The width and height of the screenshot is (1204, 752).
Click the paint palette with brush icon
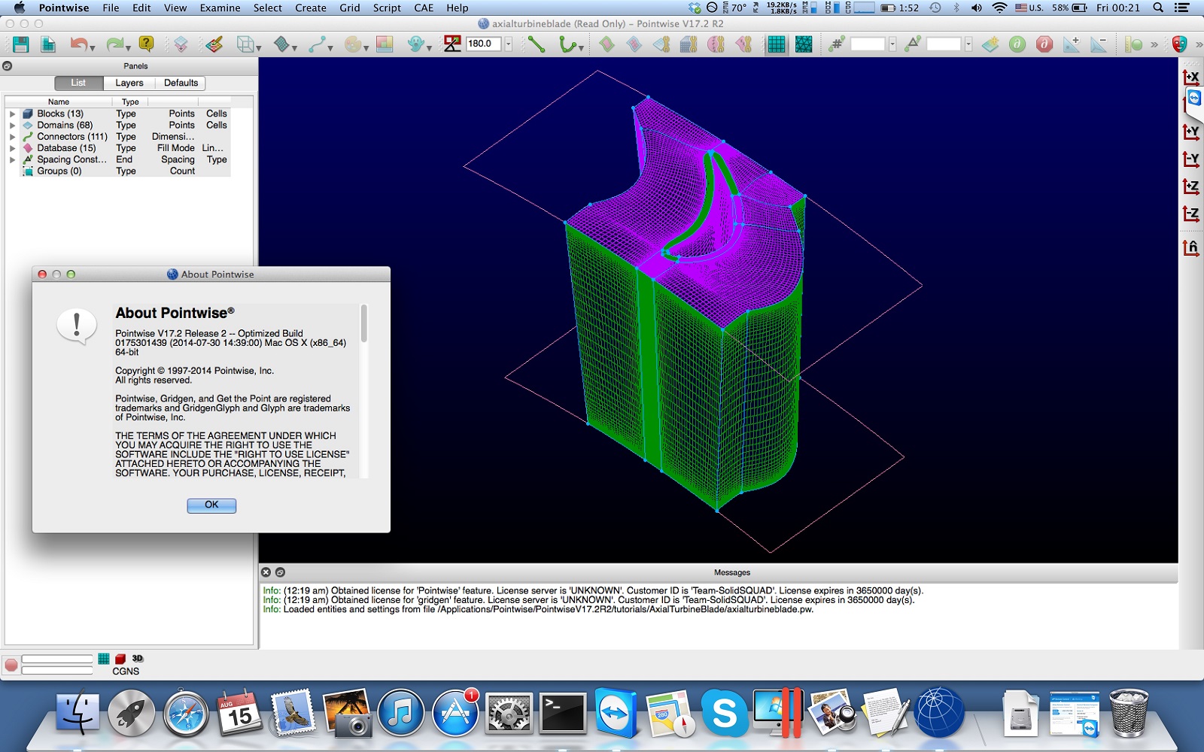tap(214, 44)
